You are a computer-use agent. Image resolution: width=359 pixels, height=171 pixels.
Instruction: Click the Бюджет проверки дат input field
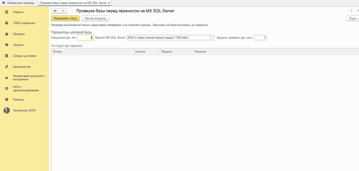(260, 38)
